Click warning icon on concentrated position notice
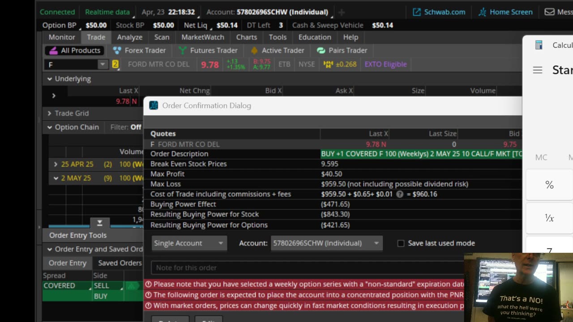This screenshot has height=322, width=573. (148, 295)
